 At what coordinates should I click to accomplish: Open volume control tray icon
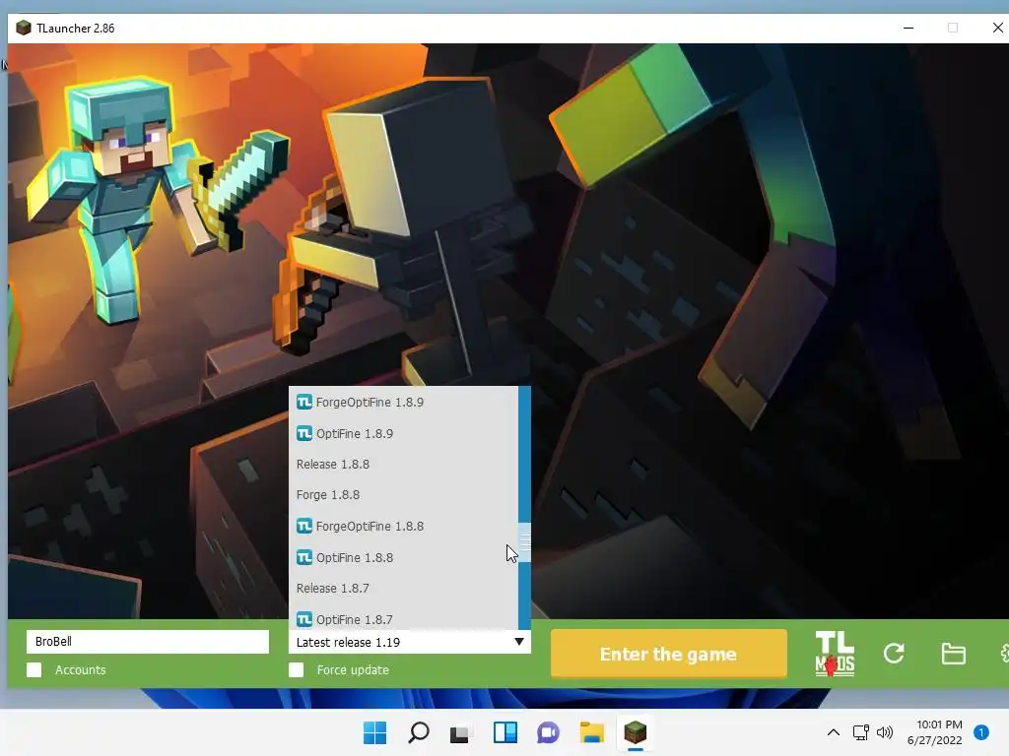point(886,732)
